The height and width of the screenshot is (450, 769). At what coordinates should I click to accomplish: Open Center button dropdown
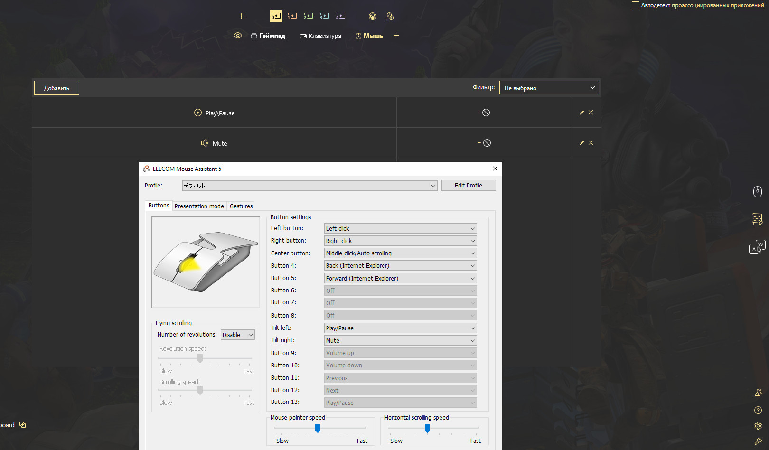(400, 253)
